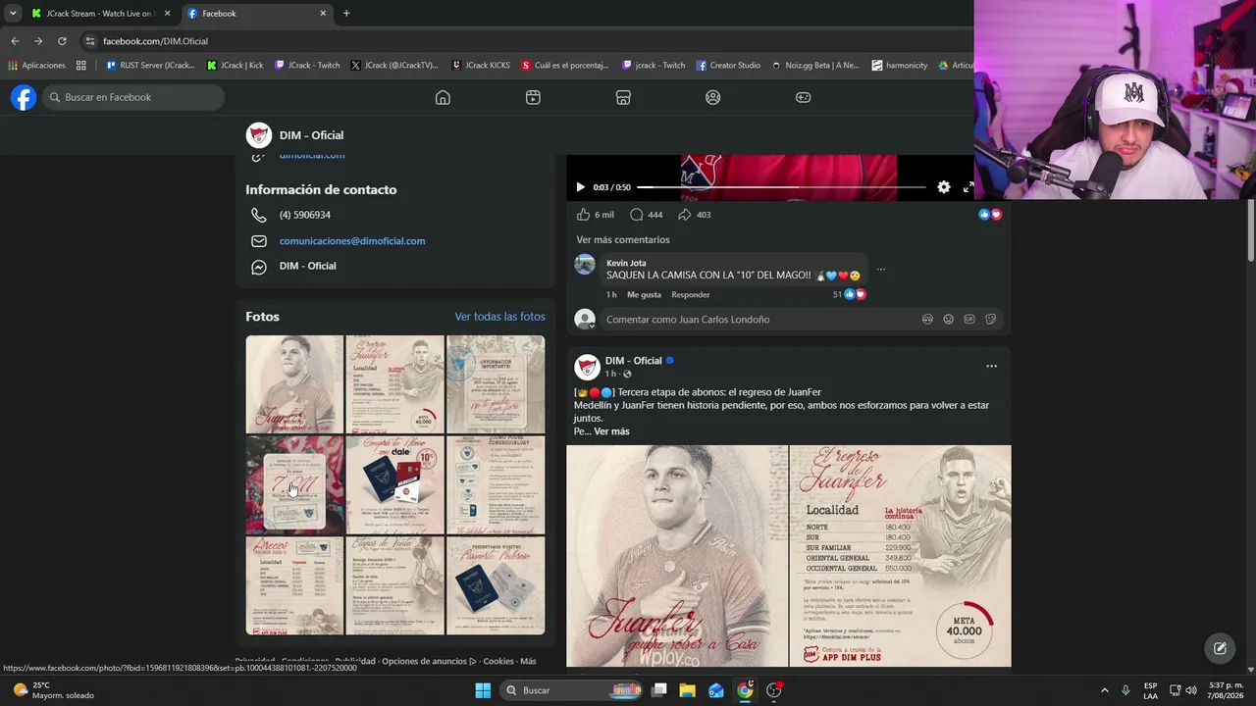Open the RUST Server bookmark
This screenshot has width=1256, height=706.
(x=150, y=66)
